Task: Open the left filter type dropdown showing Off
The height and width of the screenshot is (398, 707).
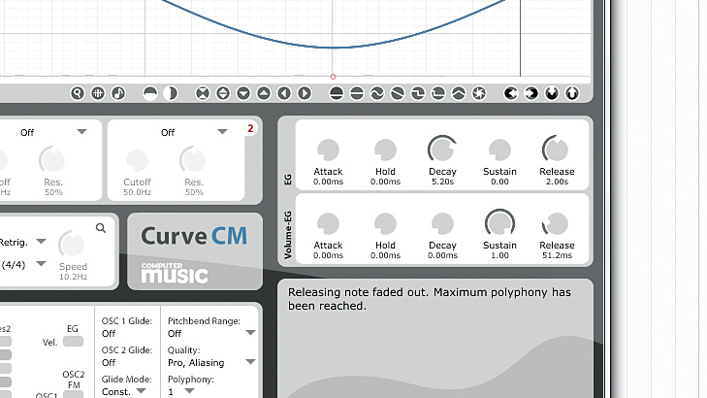Action: (81, 132)
